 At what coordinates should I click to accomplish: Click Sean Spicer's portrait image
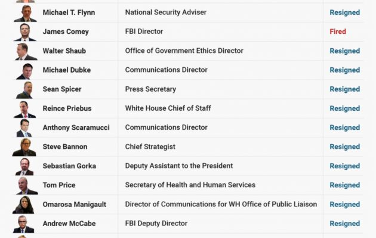coord(25,89)
